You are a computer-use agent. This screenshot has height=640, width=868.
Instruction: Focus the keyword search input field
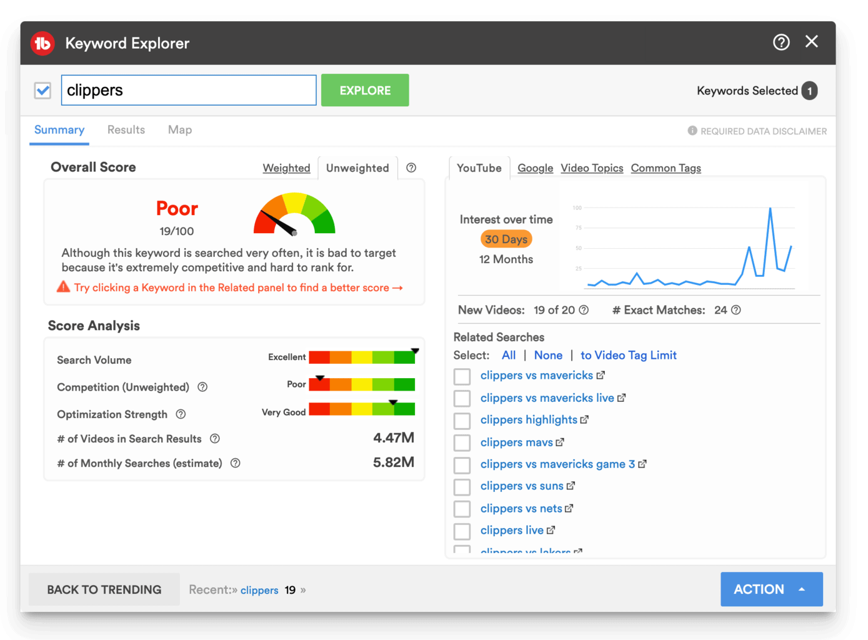click(189, 90)
